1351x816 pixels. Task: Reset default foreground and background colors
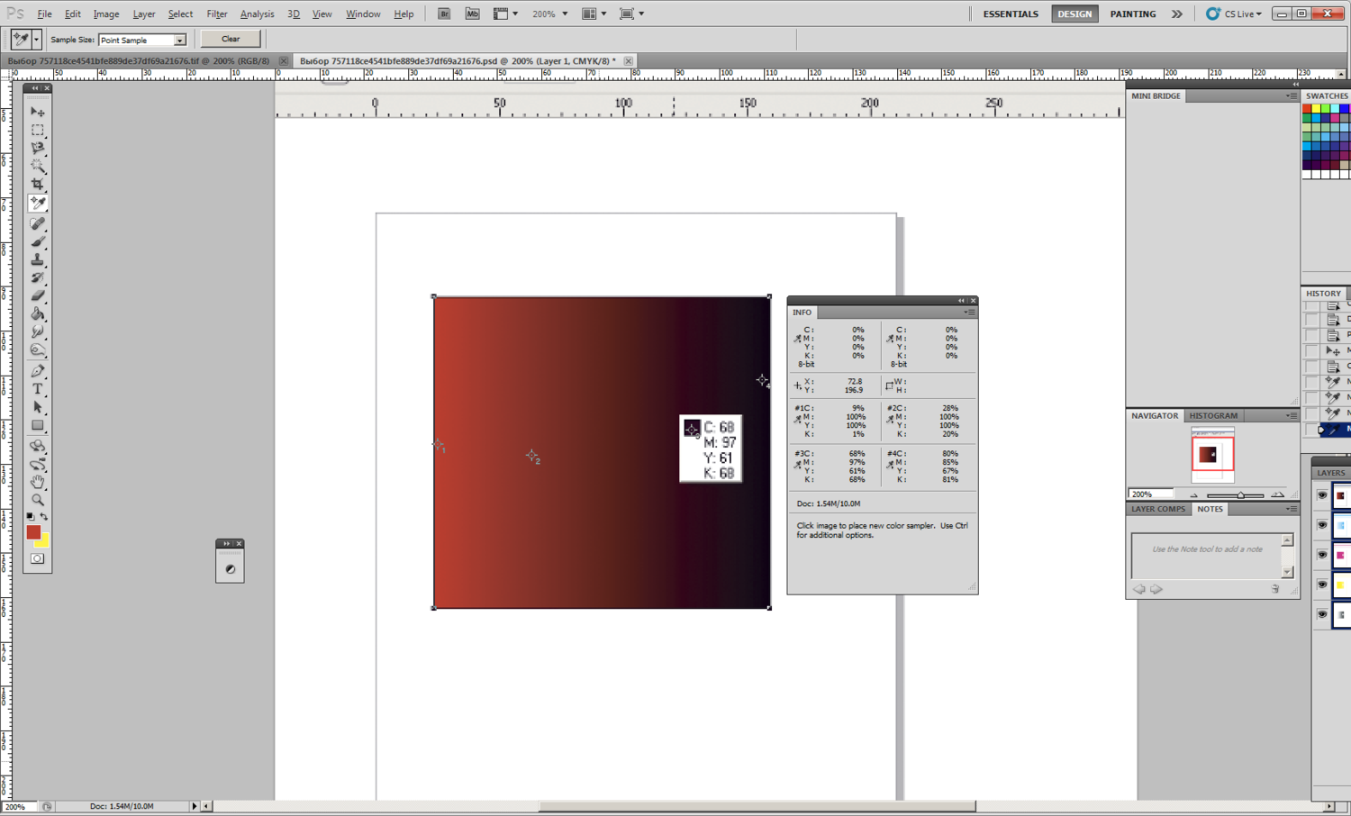(x=31, y=517)
